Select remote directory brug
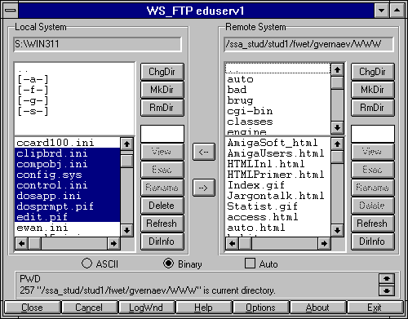This screenshot has height=319, width=408. [x=278, y=100]
